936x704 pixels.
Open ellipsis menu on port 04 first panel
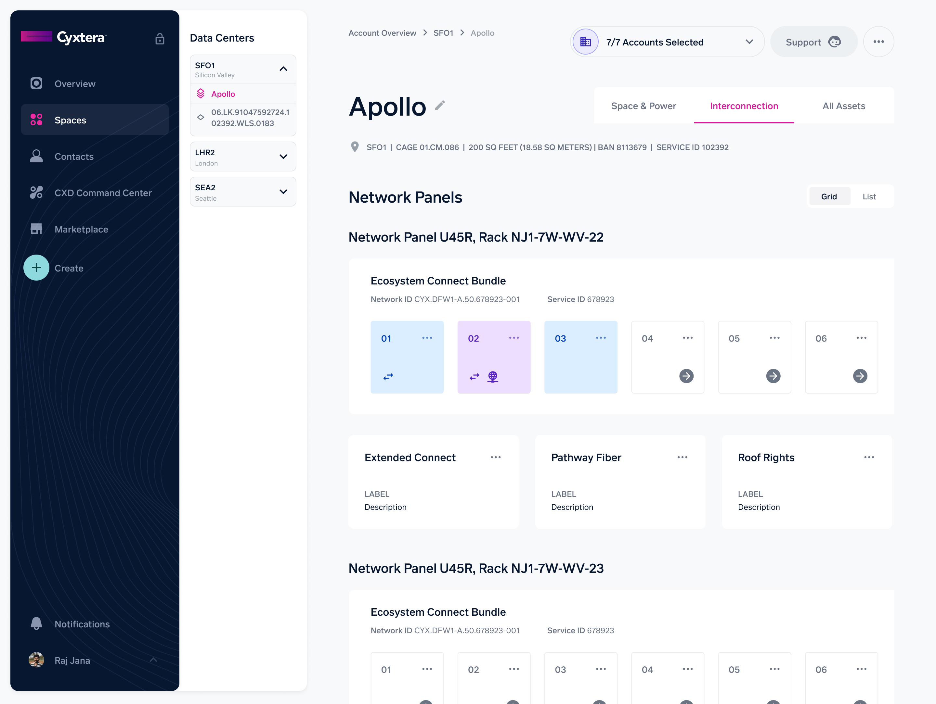point(688,338)
